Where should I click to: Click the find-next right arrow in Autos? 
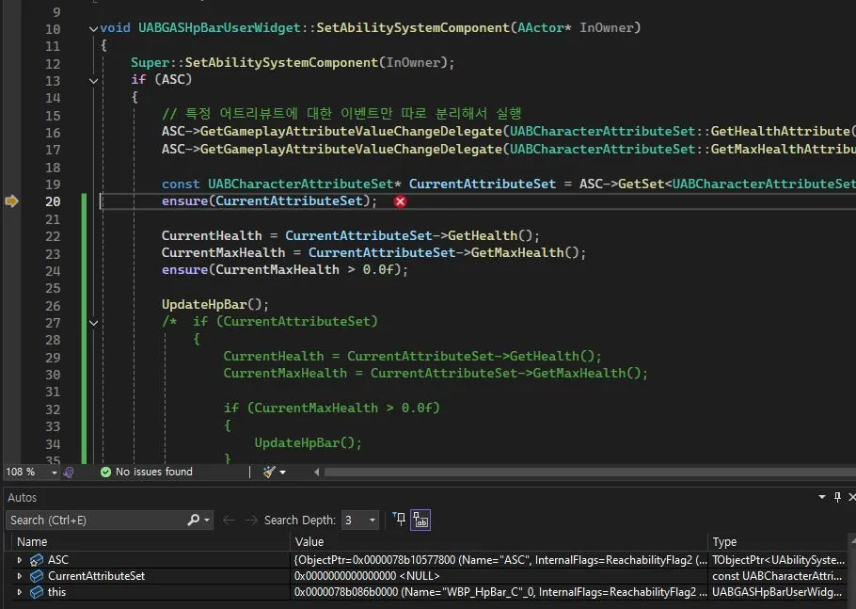(x=251, y=521)
